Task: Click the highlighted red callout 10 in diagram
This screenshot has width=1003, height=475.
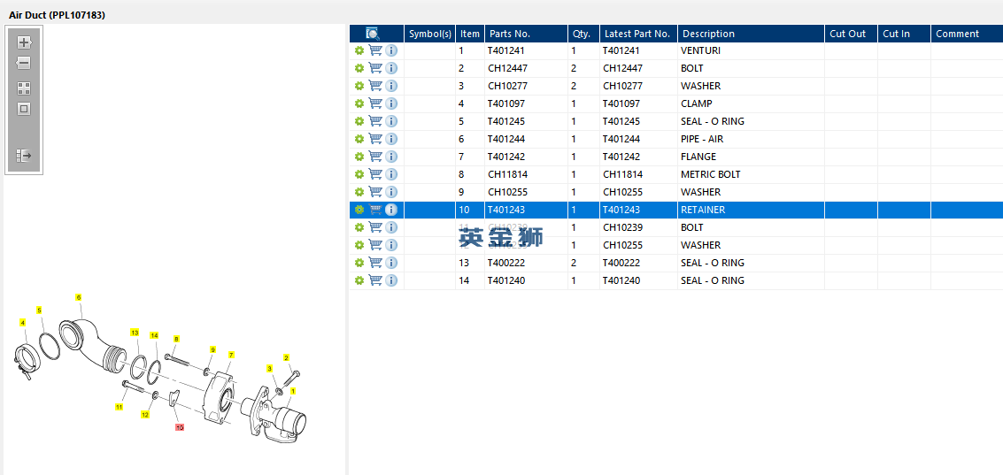Action: tap(180, 427)
